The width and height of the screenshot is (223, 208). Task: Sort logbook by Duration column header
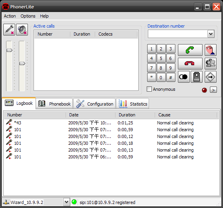[x=135, y=115]
